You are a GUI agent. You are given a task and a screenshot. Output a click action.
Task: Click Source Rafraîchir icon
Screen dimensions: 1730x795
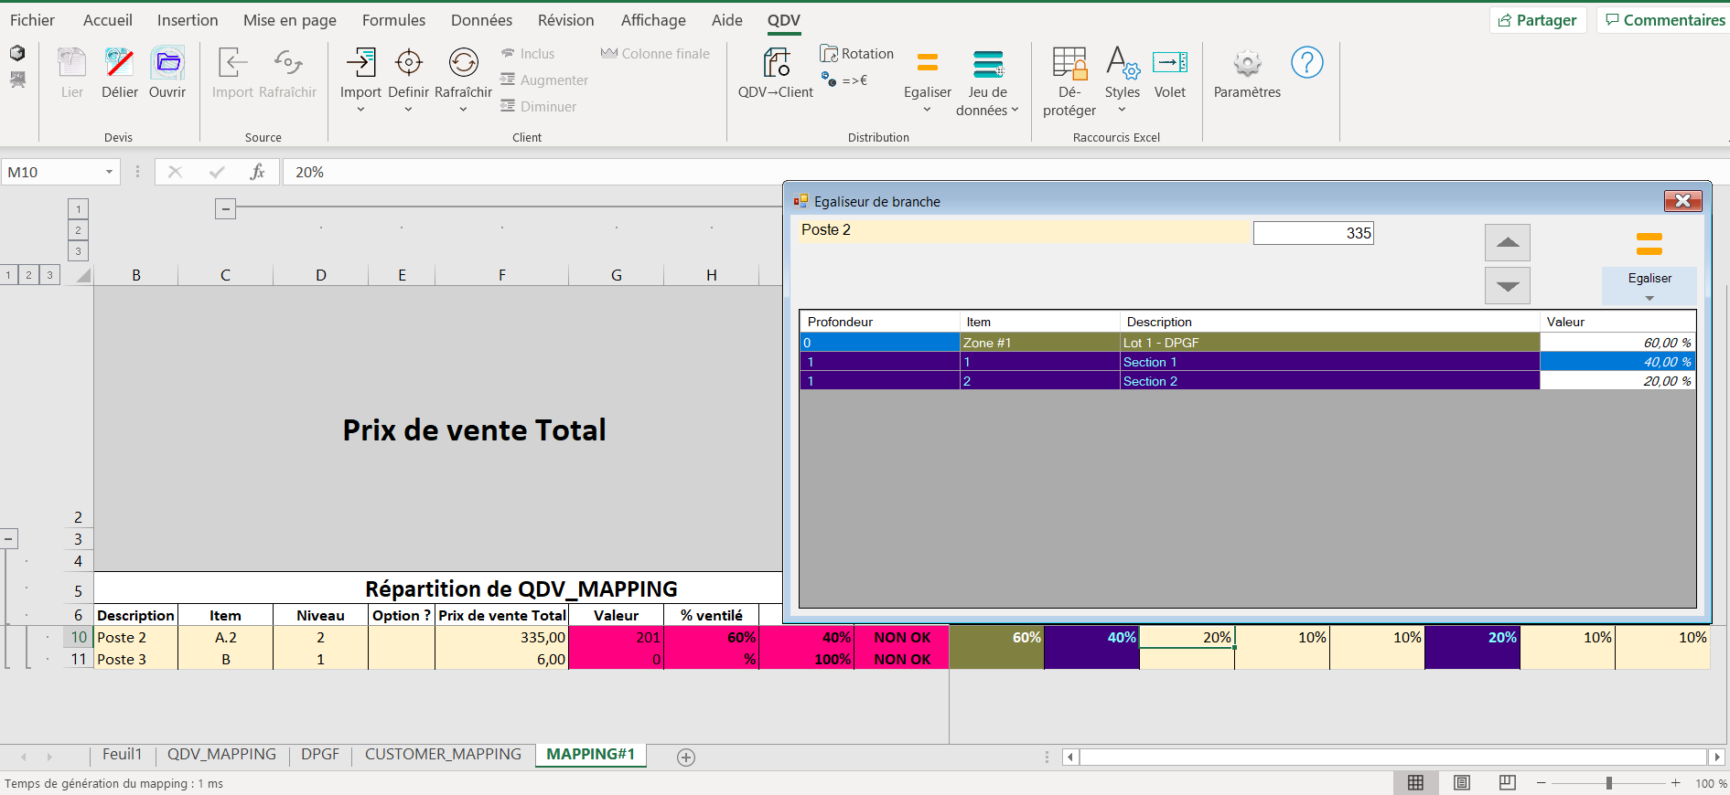point(288,63)
